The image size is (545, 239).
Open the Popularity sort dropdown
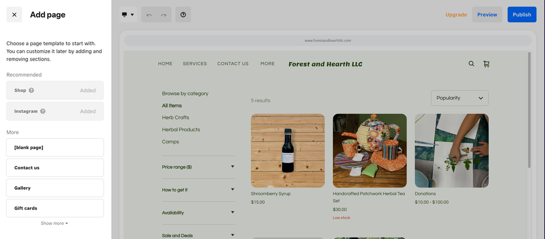(x=459, y=98)
